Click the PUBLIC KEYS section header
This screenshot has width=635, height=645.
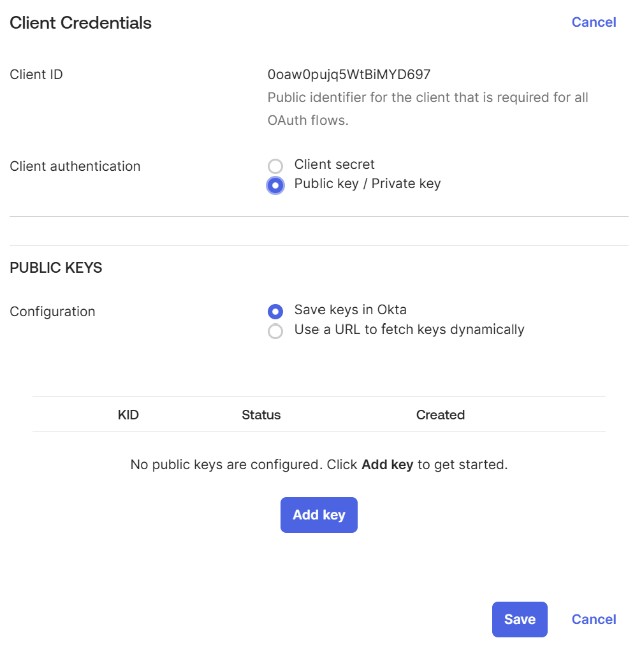tap(55, 268)
